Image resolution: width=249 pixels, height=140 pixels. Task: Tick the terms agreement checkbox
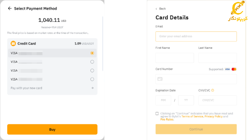[x=157, y=114]
